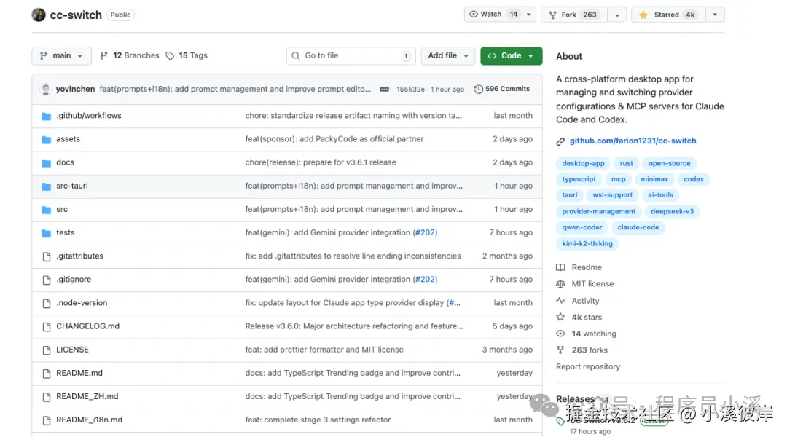Click the green Code button
The height and width of the screenshot is (437, 787).
511,55
